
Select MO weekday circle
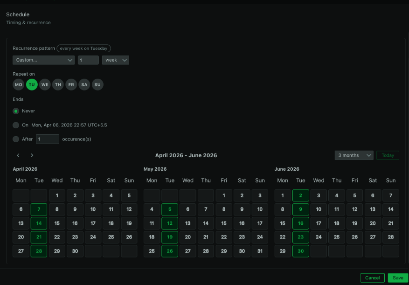pyautogui.click(x=18, y=84)
